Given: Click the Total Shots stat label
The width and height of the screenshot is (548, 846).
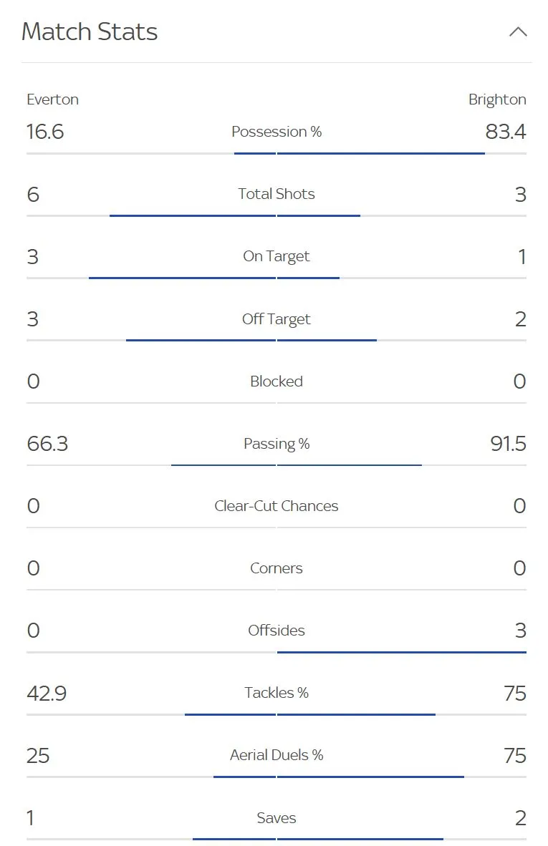Looking at the screenshot, I should click(x=277, y=194).
